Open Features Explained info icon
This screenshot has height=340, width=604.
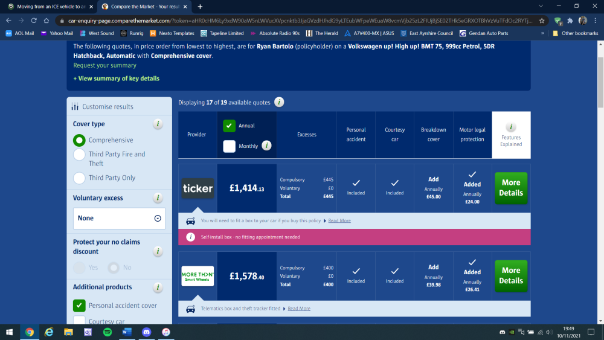click(511, 127)
